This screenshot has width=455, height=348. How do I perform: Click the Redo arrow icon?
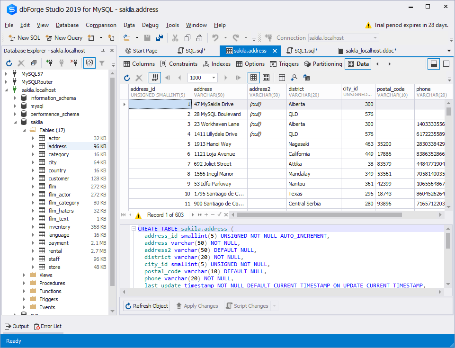pyautogui.click(x=236, y=38)
